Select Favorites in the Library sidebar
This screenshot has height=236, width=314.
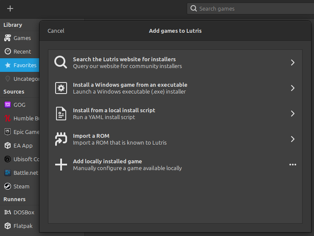tap(25, 65)
